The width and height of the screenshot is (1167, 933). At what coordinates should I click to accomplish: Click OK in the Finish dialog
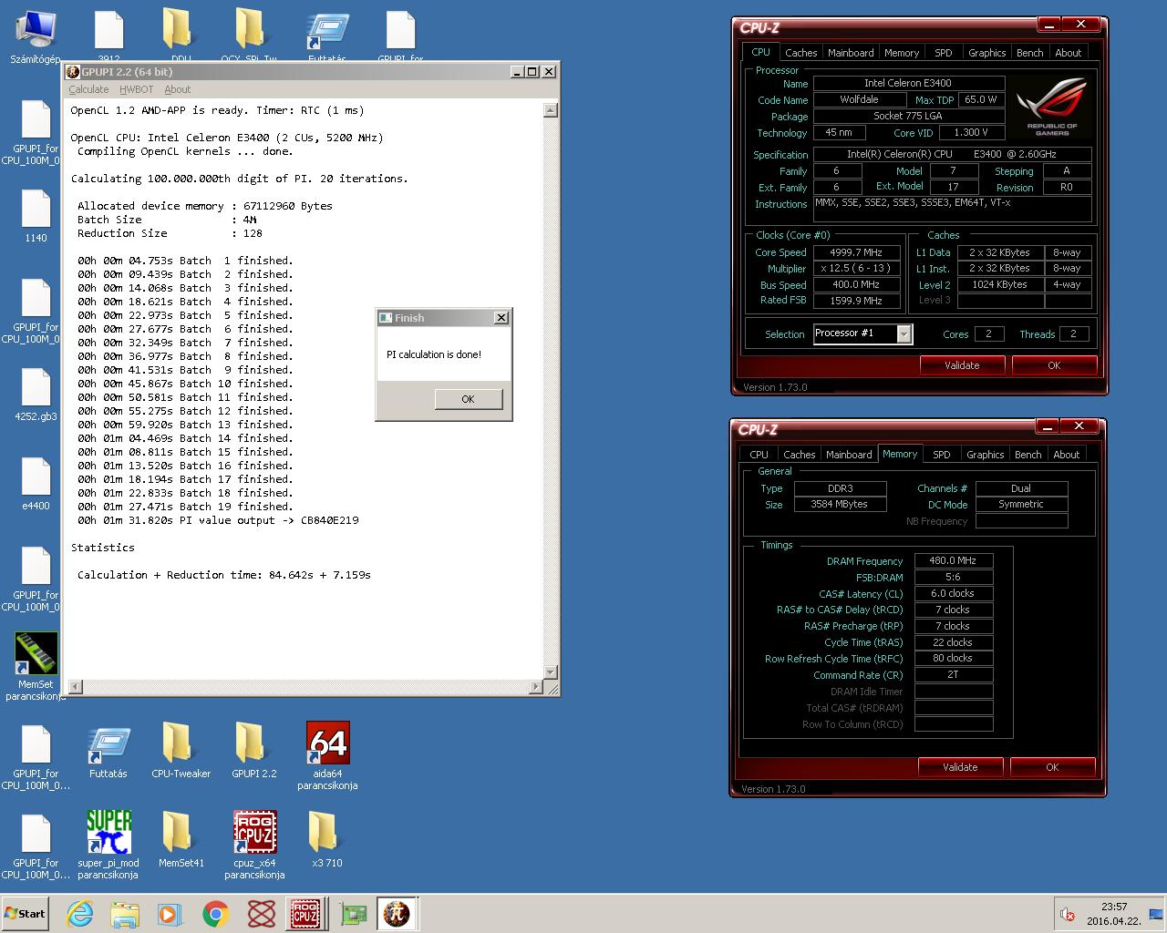(468, 399)
